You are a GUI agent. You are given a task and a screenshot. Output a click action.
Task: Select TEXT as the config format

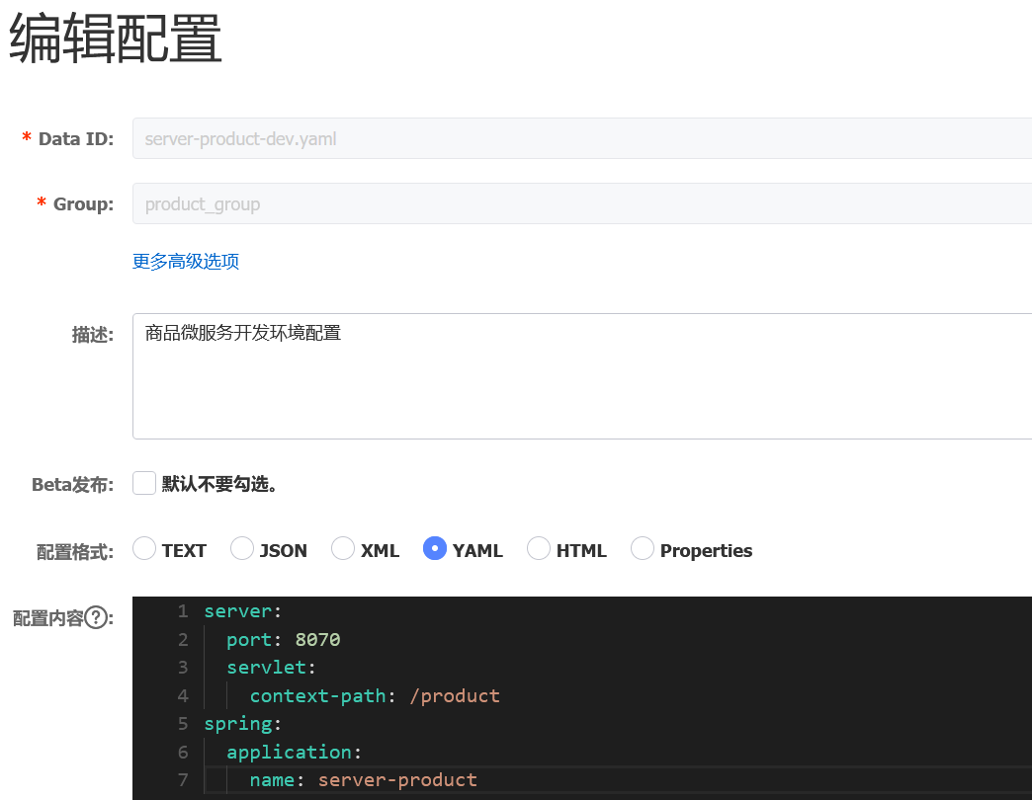click(144, 549)
